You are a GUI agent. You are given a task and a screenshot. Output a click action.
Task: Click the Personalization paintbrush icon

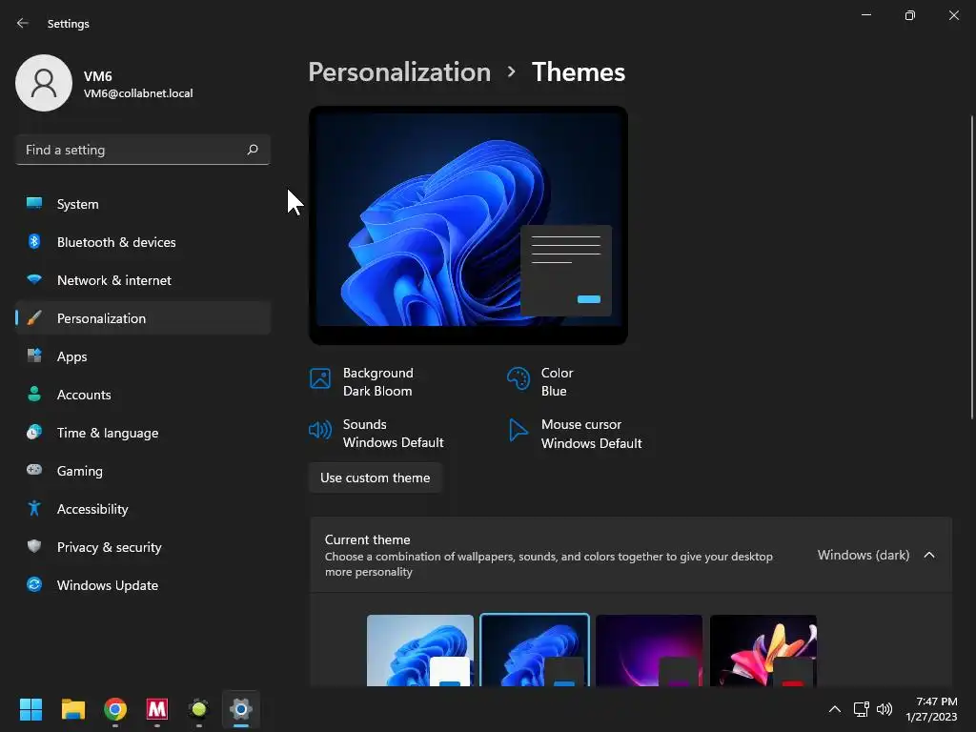(34, 318)
